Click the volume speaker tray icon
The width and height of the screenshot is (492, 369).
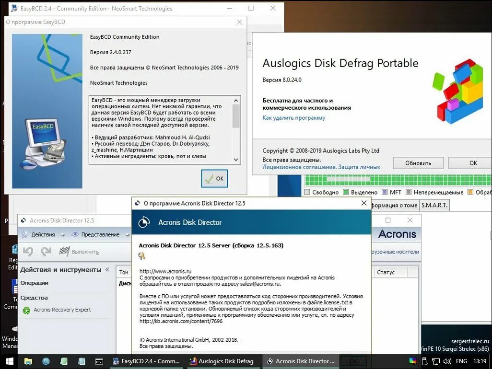(x=447, y=361)
